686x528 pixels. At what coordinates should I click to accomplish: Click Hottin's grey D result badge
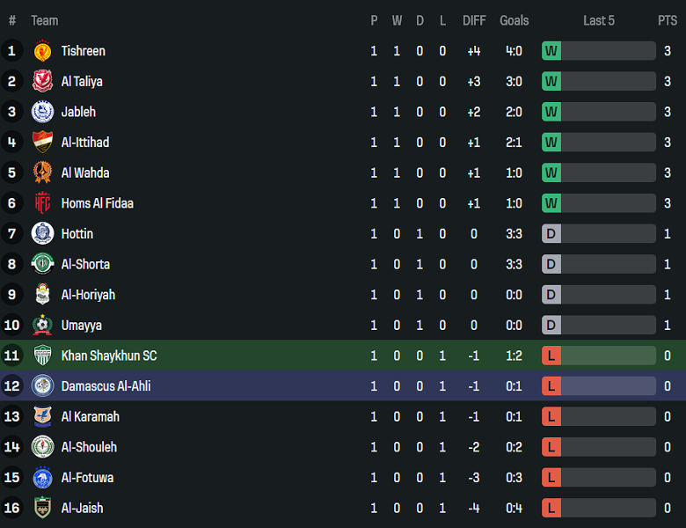[x=551, y=234]
